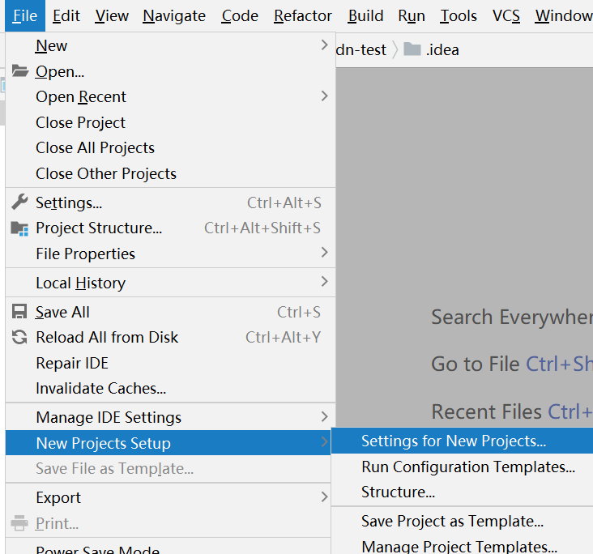
Task: Expand the New submenu arrow
Action: click(324, 45)
